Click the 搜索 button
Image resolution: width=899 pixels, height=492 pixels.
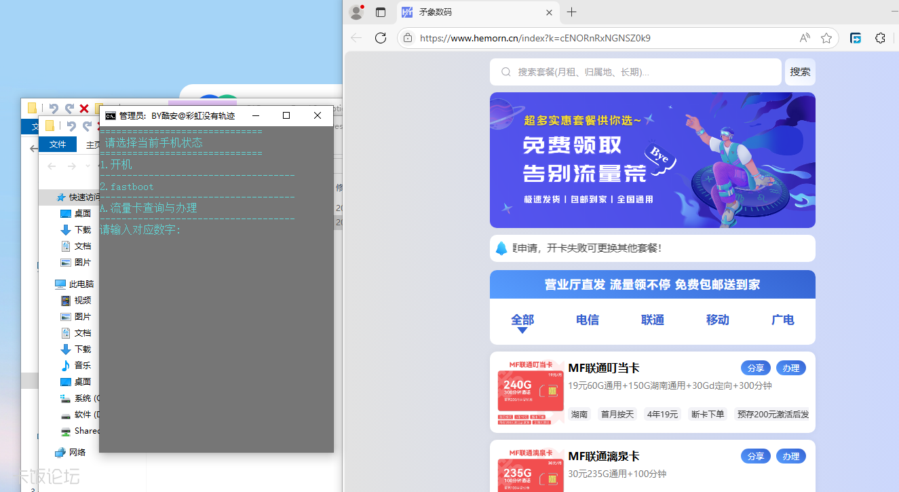[x=800, y=72]
